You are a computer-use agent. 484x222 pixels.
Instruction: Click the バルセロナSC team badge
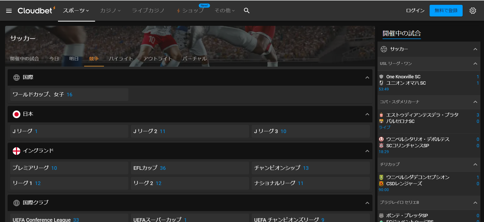tap(381, 121)
